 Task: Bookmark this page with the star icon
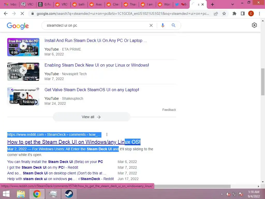tap(224, 13)
